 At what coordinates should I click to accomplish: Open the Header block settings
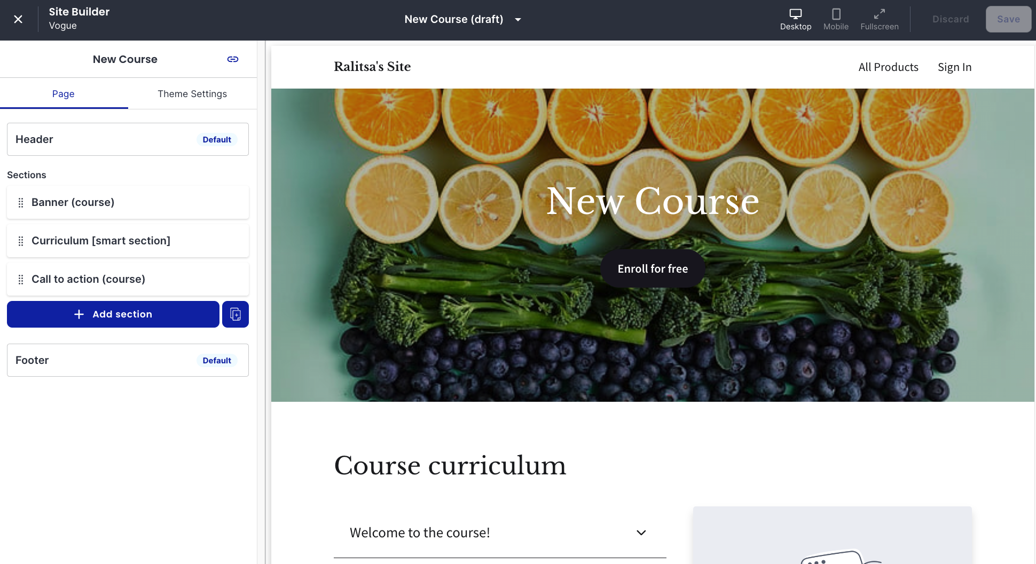(x=128, y=139)
